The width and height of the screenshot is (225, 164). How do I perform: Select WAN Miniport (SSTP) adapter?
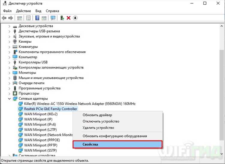(40, 150)
